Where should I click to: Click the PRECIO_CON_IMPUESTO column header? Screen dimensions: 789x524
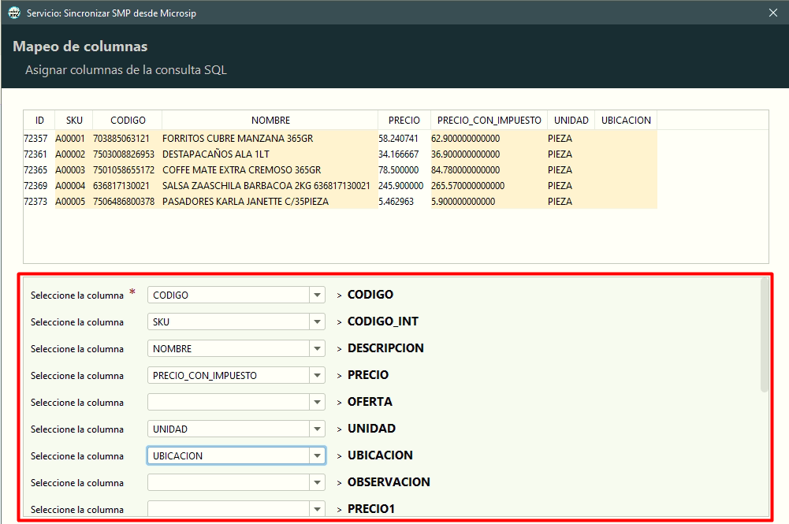(489, 121)
